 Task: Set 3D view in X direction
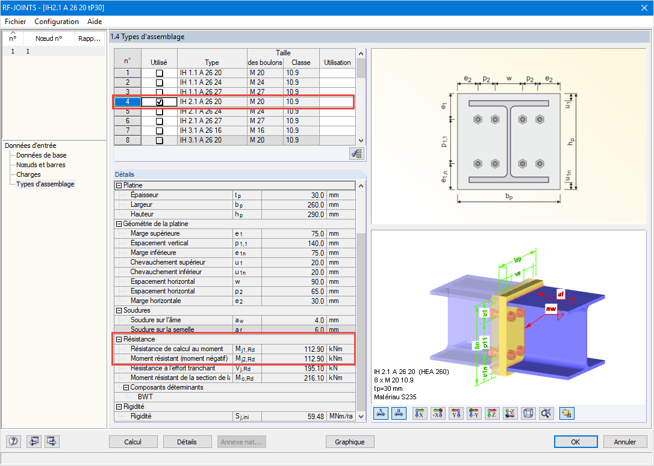420,413
